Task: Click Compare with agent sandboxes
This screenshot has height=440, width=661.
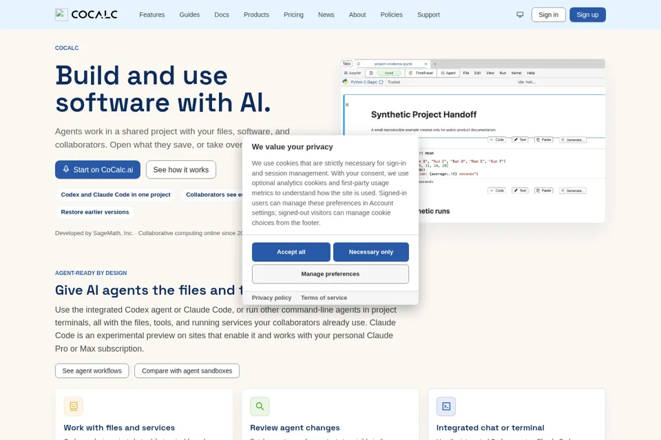Action: 187,371
